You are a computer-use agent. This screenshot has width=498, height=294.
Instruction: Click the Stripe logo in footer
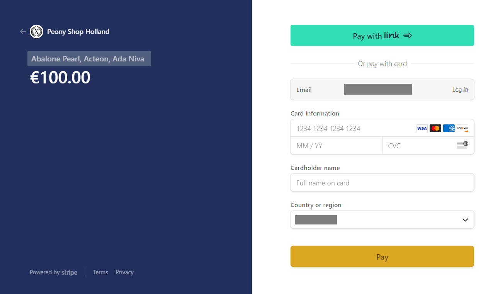coord(69,272)
